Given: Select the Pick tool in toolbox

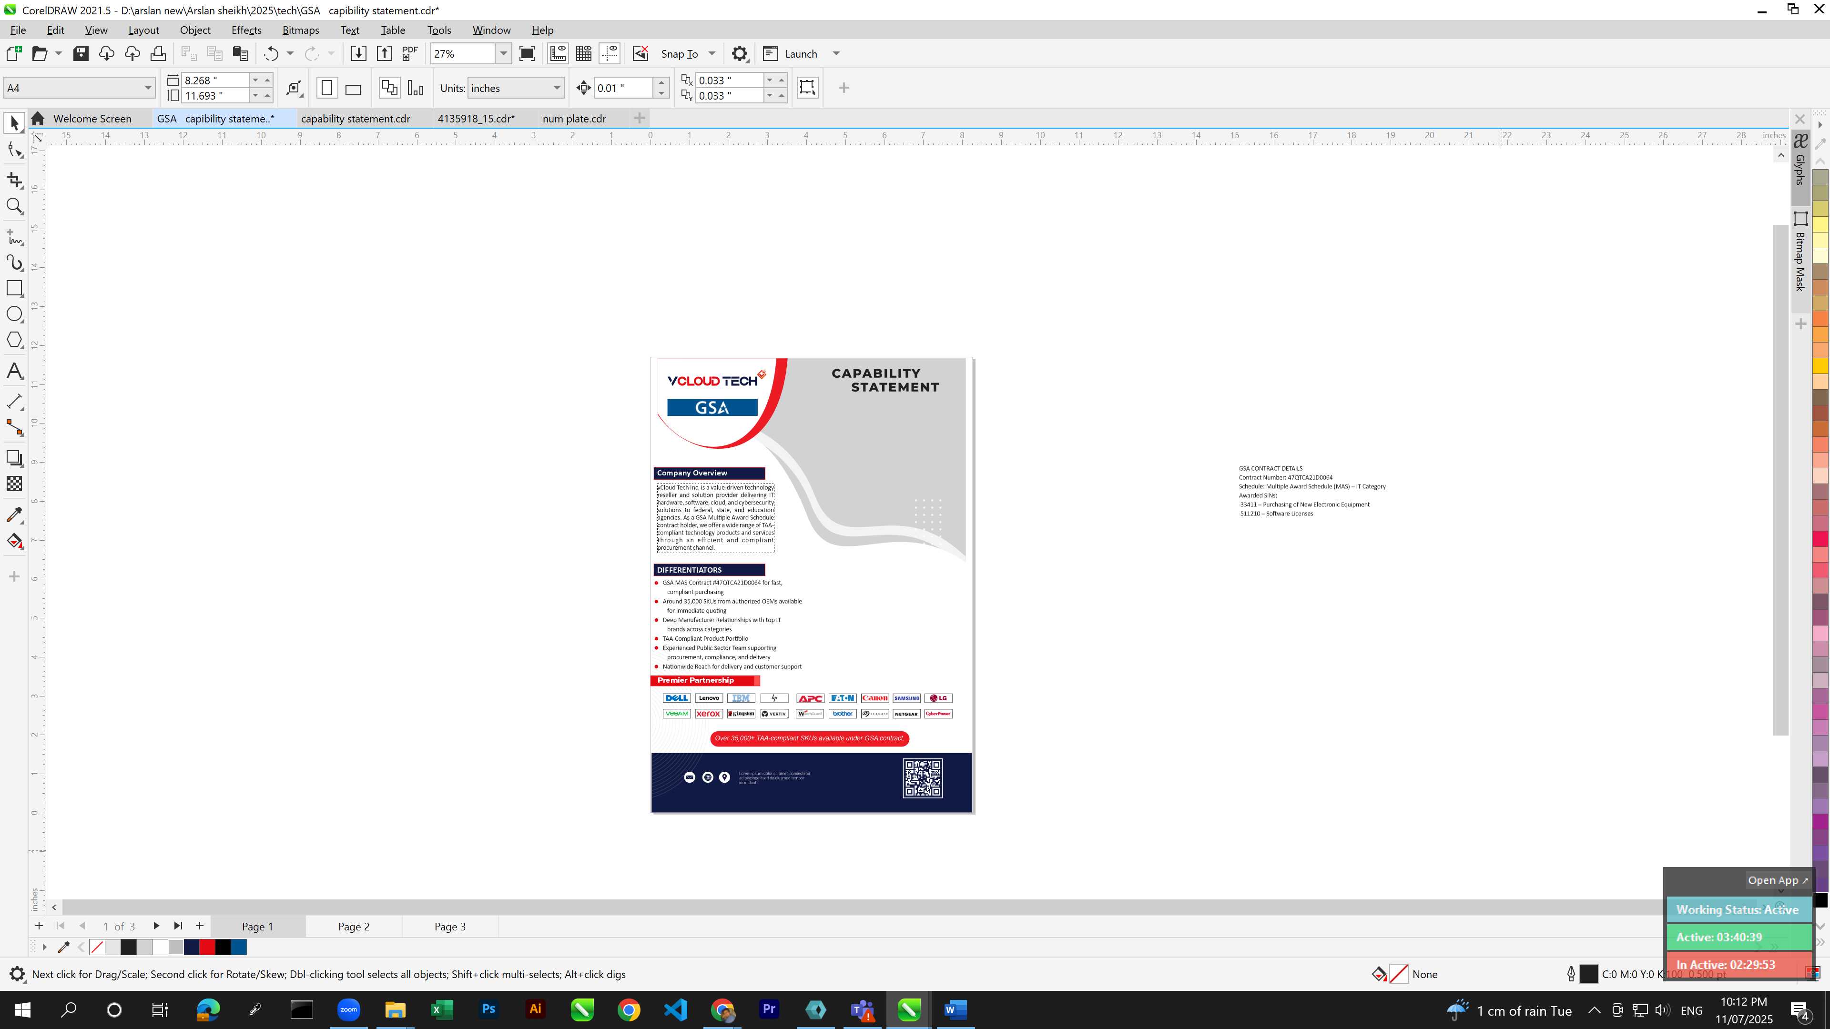Looking at the screenshot, I should (x=14, y=123).
